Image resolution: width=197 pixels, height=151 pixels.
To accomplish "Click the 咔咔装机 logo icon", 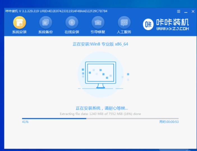I will [148, 25].
